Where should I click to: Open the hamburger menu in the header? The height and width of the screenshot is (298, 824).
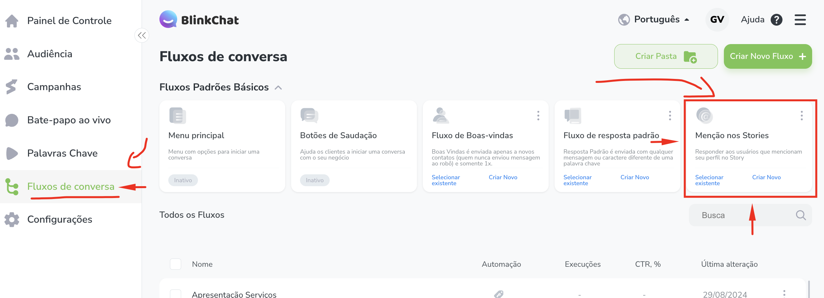(x=800, y=20)
